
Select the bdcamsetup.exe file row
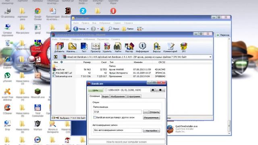(x=109, y=76)
